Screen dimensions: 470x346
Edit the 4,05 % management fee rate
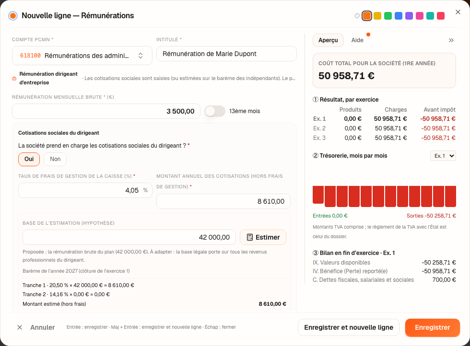point(85,190)
